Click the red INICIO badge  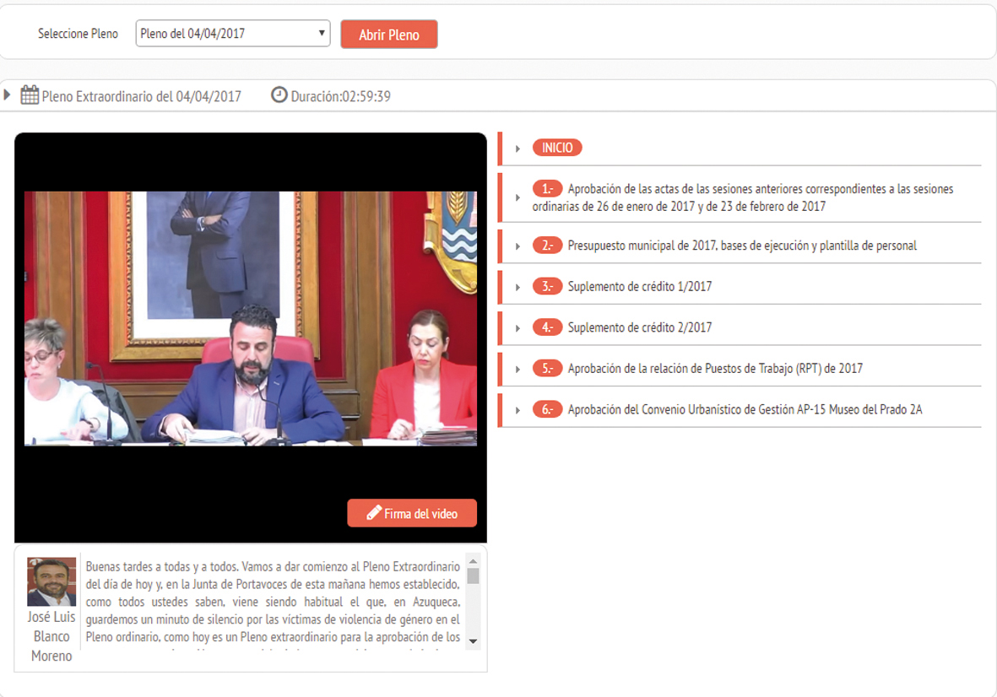(x=557, y=148)
